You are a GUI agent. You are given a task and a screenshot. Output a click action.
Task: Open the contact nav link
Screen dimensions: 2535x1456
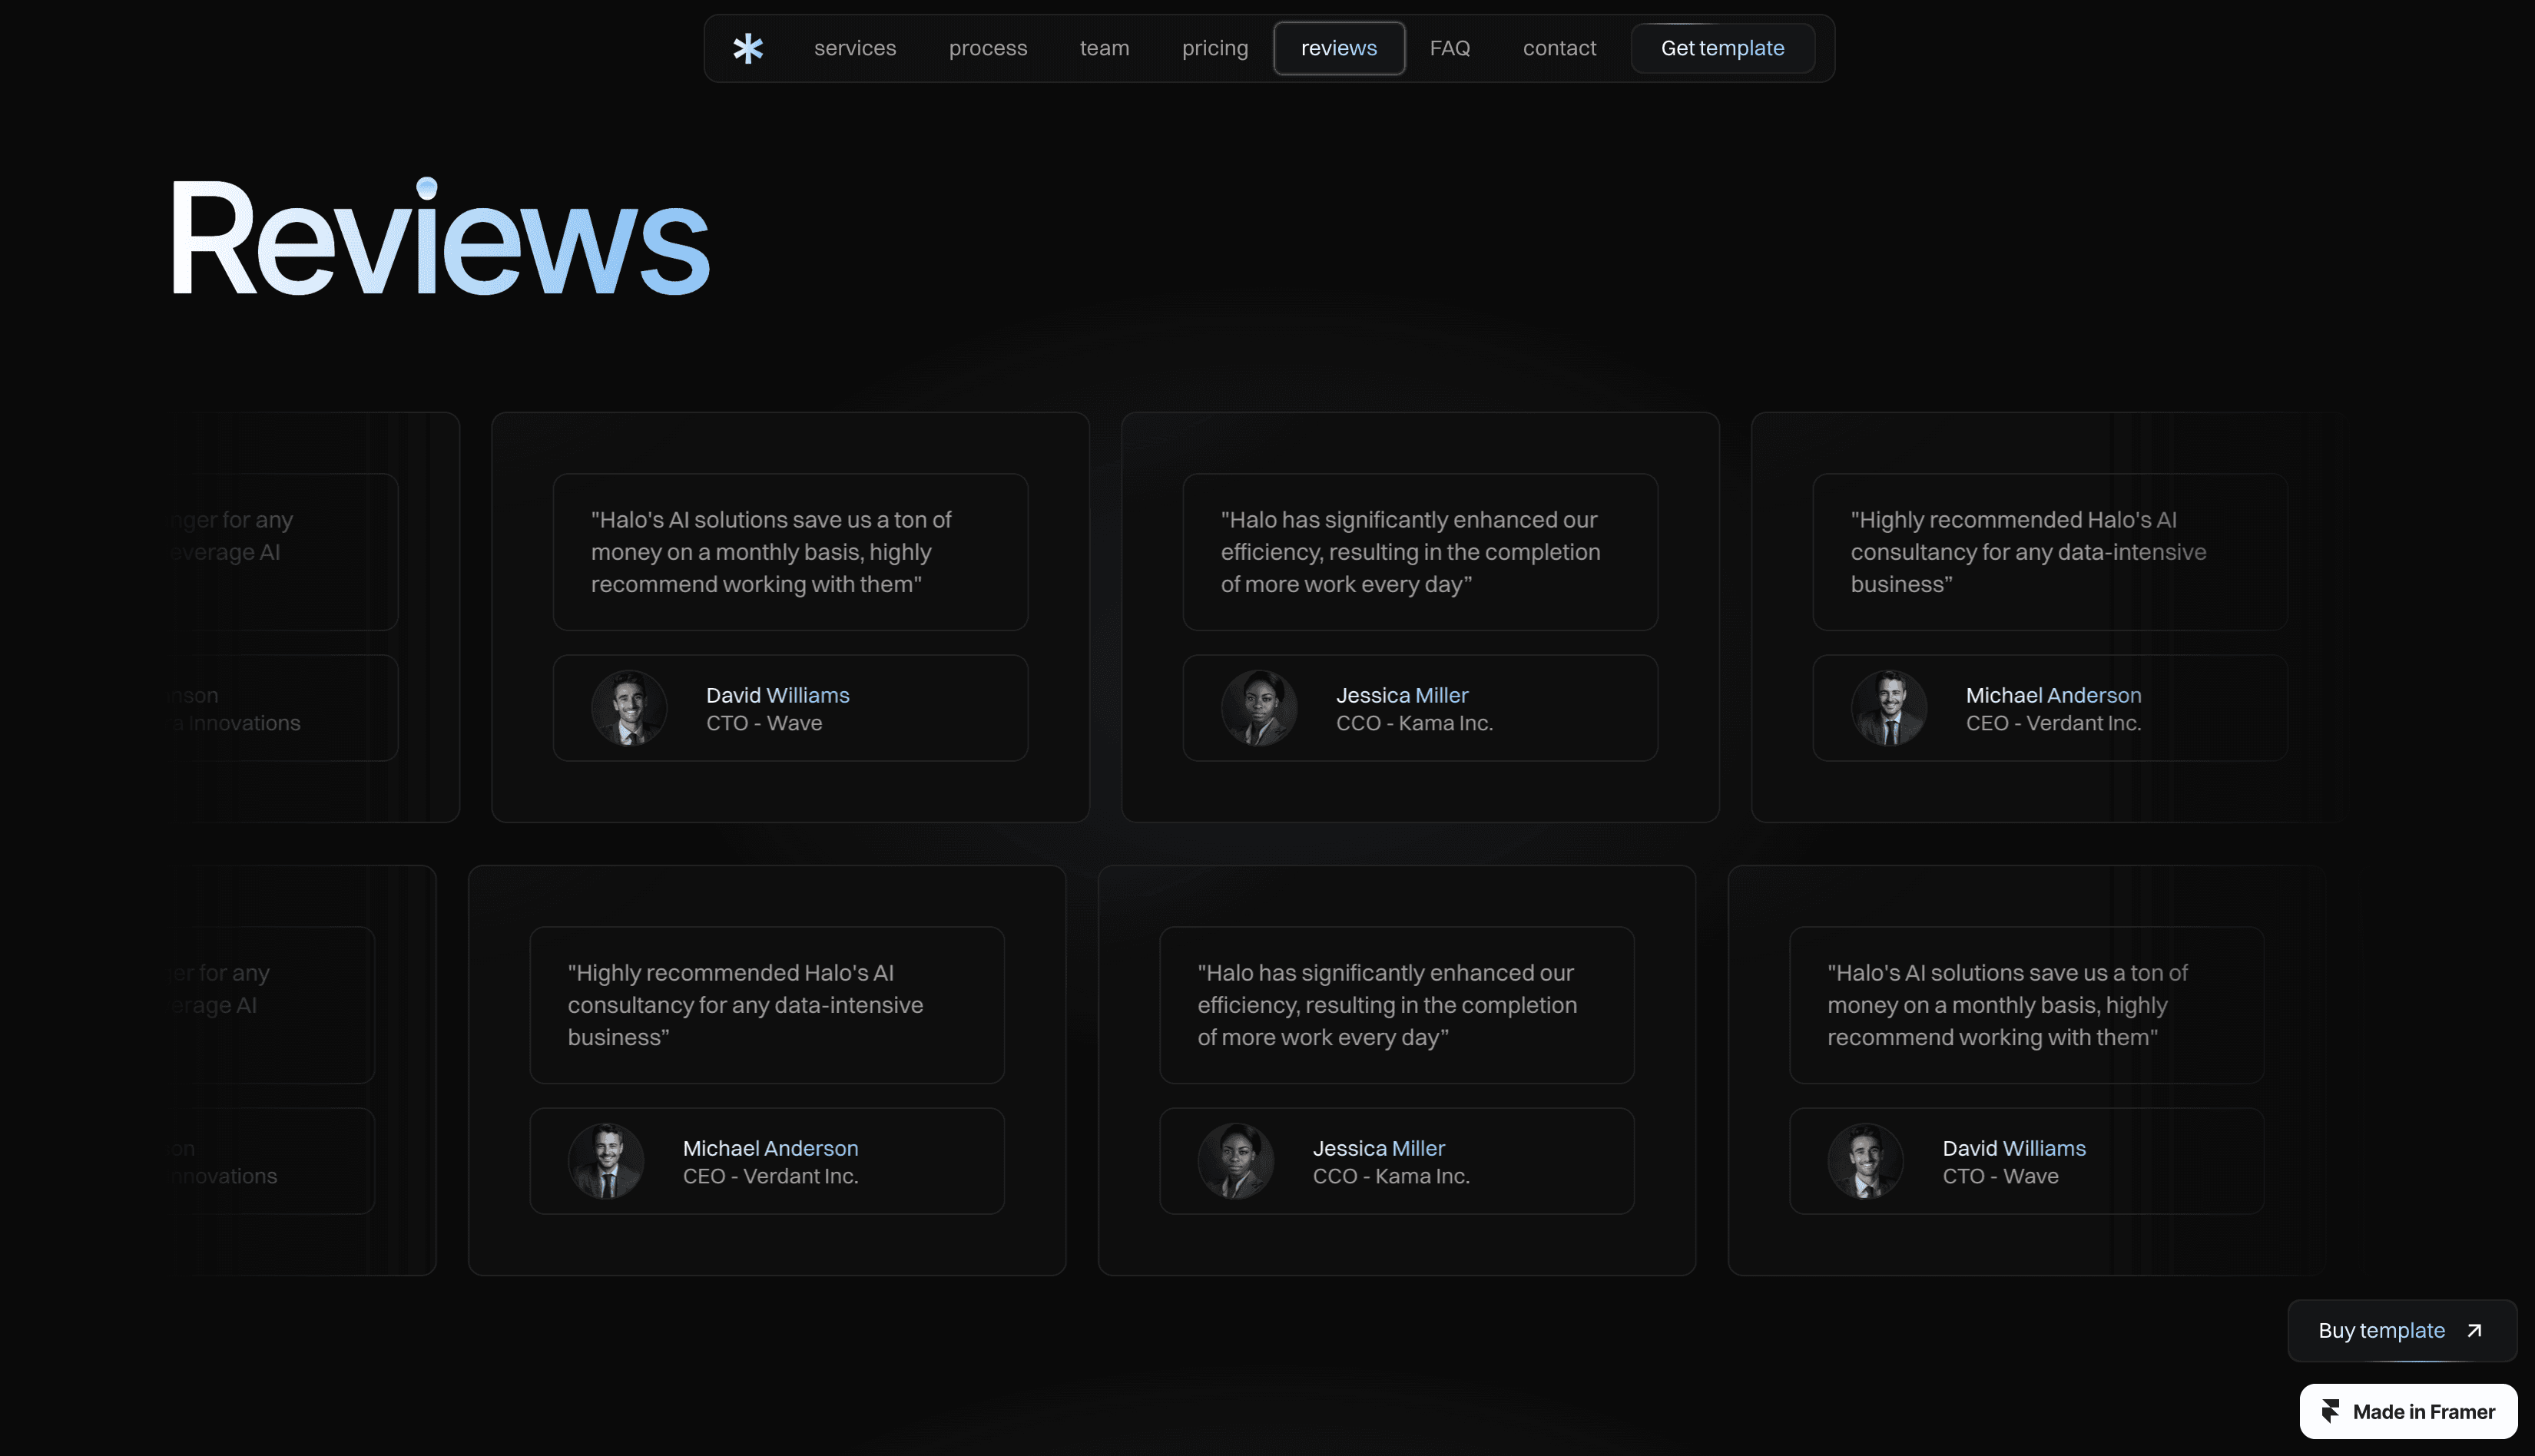click(x=1559, y=48)
